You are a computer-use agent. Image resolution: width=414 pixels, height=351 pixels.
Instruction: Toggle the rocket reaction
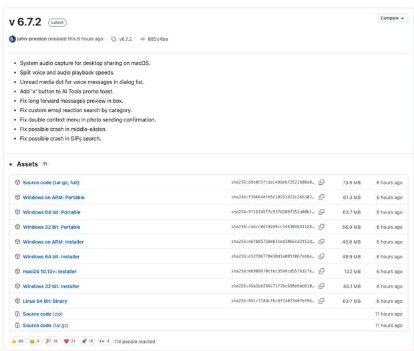(x=87, y=341)
